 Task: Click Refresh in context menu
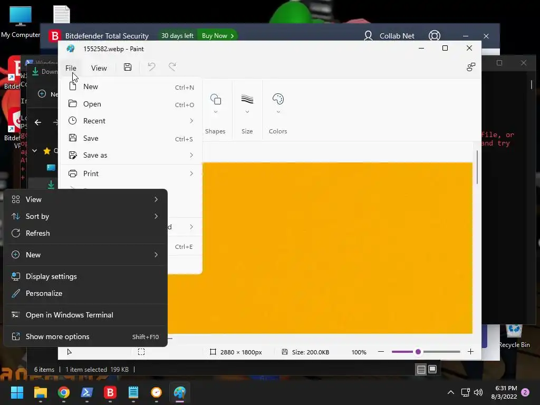[x=85, y=233]
